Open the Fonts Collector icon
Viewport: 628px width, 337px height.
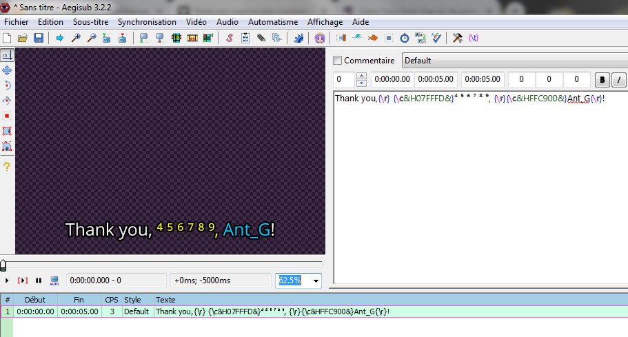276,38
